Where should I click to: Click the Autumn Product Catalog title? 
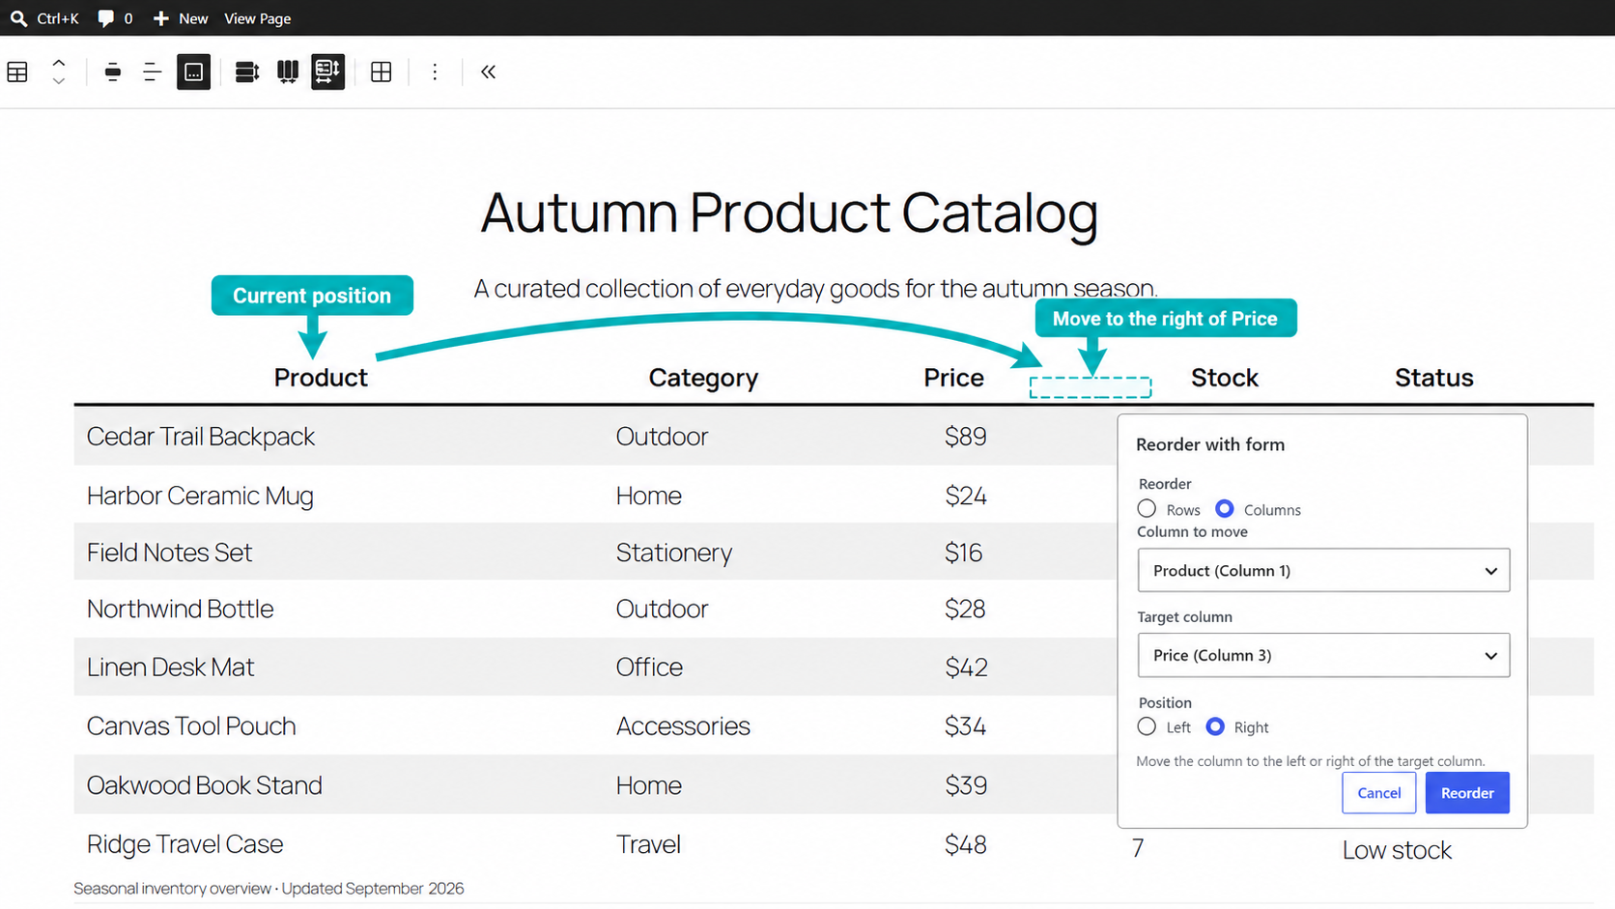[789, 213]
